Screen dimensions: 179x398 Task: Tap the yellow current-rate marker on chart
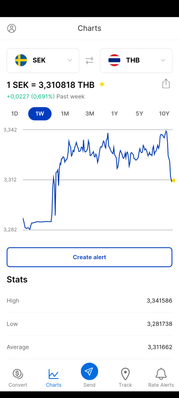[x=174, y=181]
